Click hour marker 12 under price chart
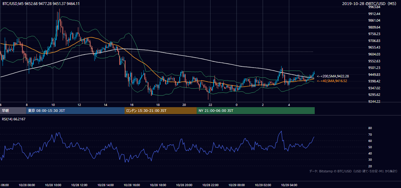The width and height of the screenshot is (401, 188). pyautogui.click(x=79, y=105)
